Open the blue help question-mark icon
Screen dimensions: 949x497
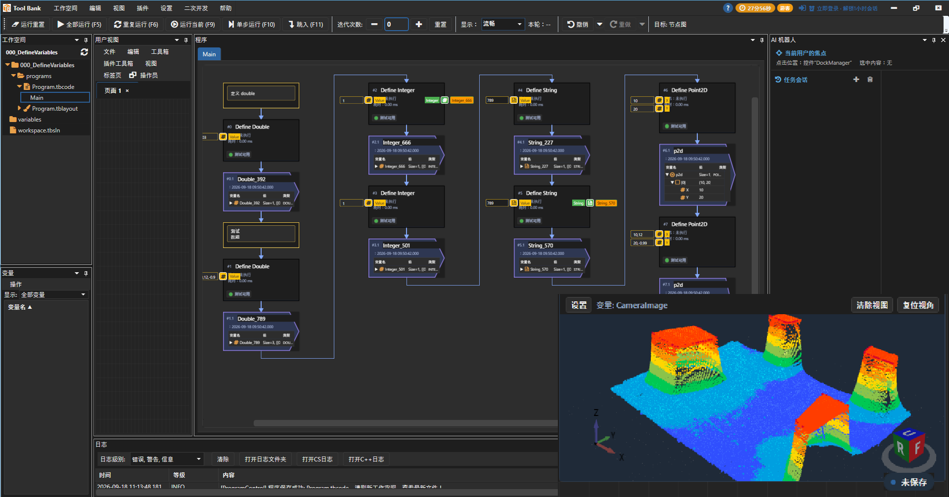727,8
